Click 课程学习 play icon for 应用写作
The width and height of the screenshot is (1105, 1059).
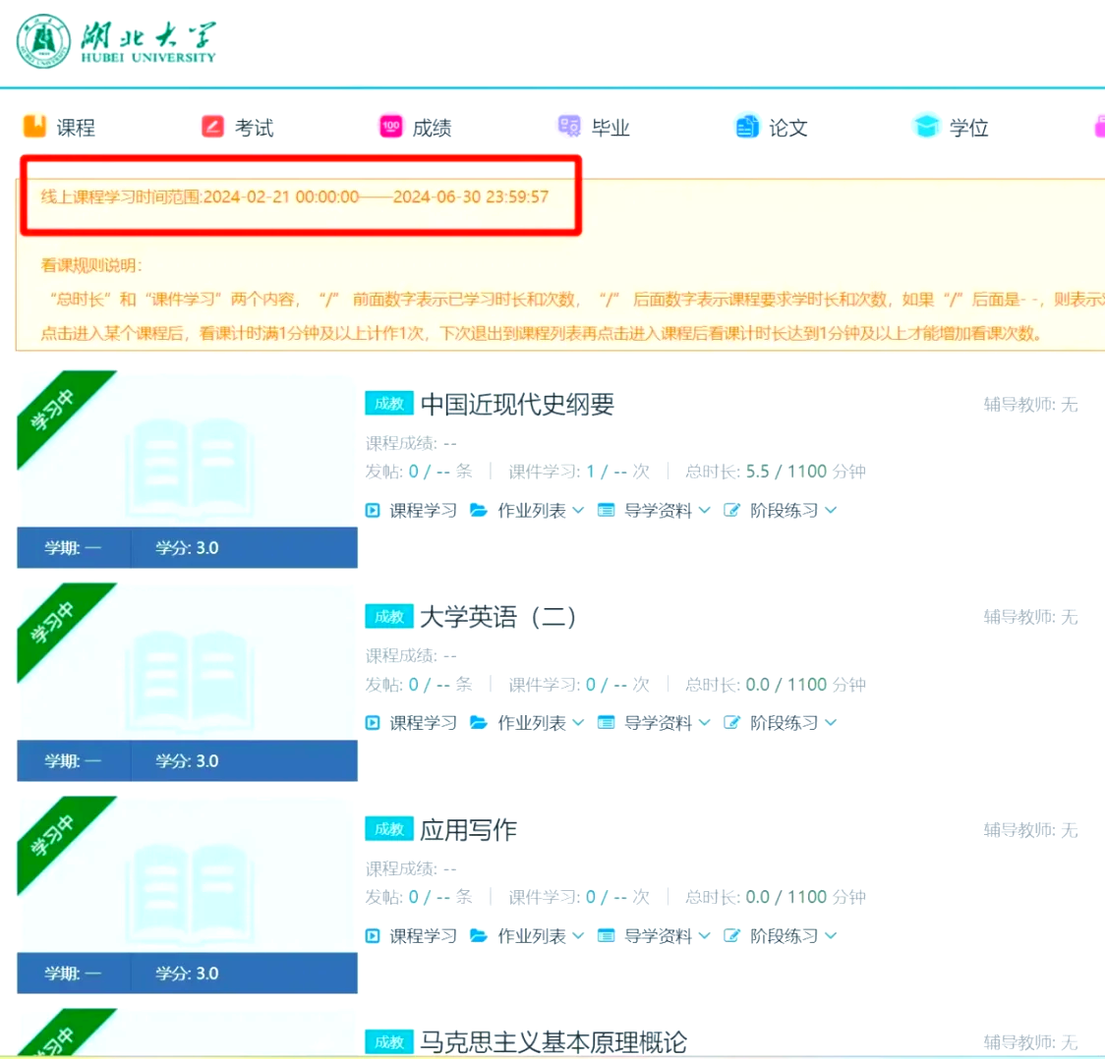tap(373, 936)
